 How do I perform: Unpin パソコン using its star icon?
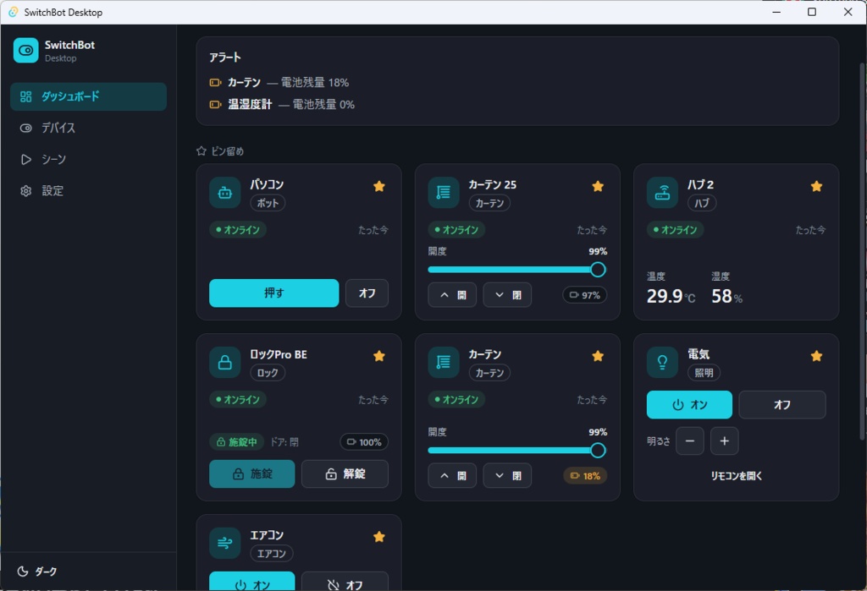378,187
